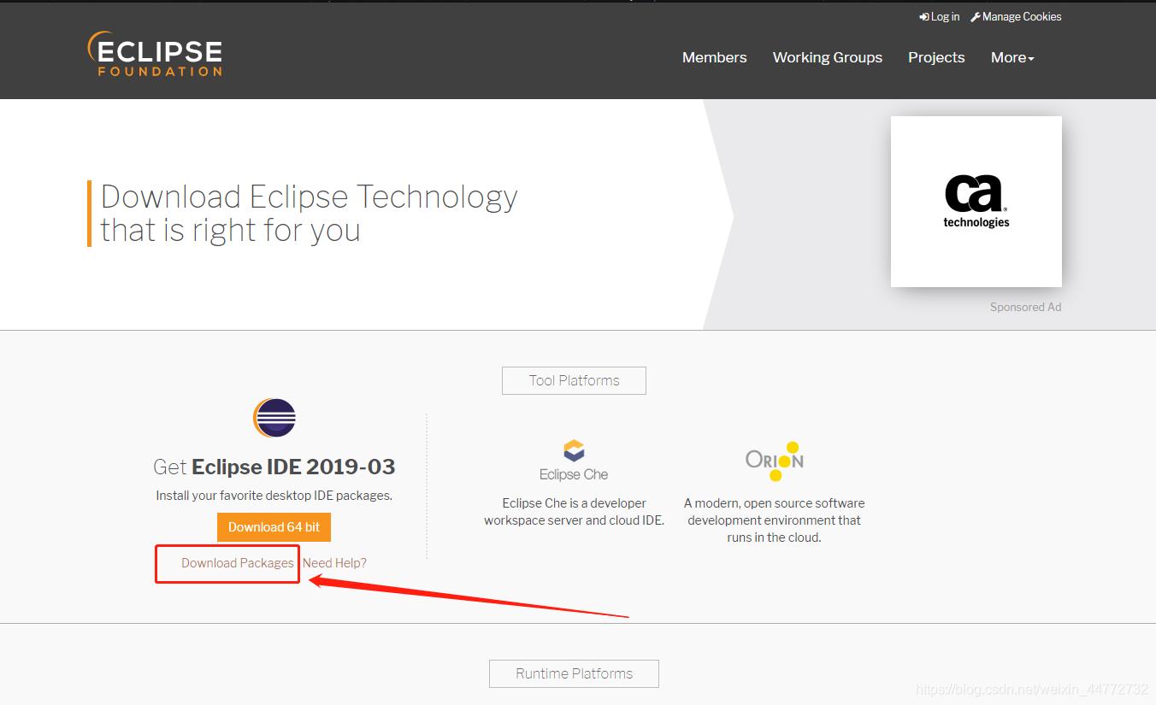Click the Orion description text
Screen dimensions: 1156x705
coord(774,520)
